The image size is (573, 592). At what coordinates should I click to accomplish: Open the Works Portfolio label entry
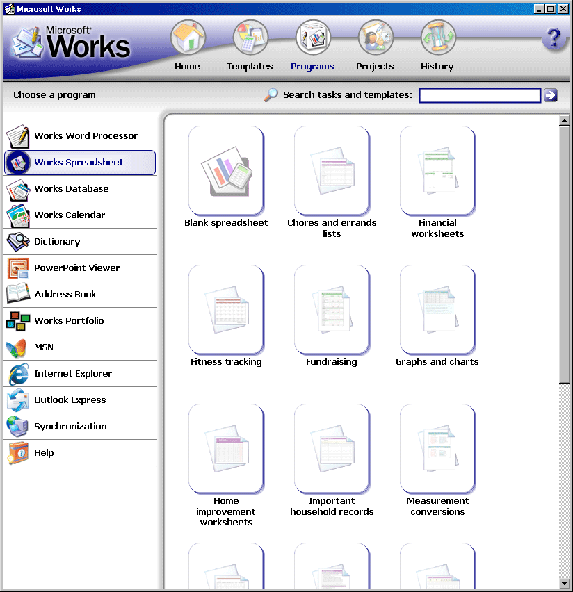pyautogui.click(x=69, y=321)
